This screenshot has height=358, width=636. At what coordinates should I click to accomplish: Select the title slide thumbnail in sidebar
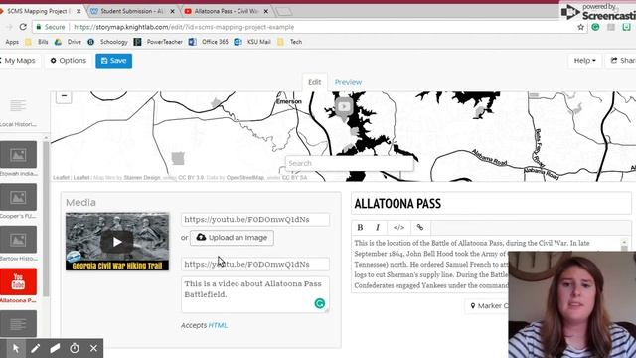[x=18, y=106]
